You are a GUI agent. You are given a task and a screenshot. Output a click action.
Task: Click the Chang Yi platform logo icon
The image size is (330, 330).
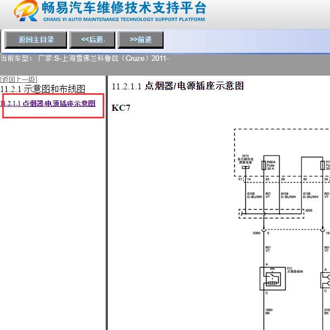coord(26,11)
